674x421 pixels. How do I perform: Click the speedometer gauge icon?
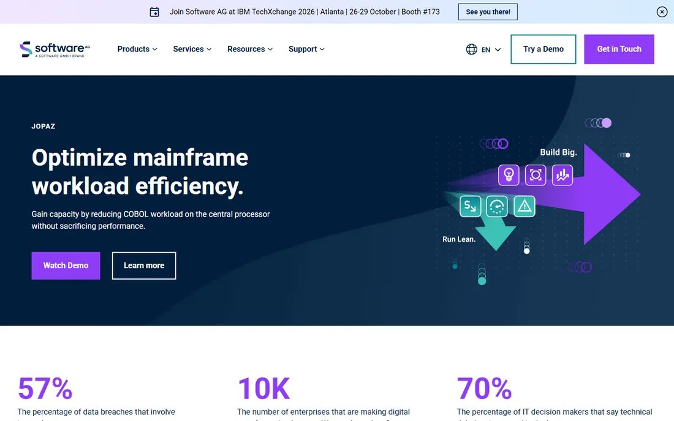tap(497, 206)
